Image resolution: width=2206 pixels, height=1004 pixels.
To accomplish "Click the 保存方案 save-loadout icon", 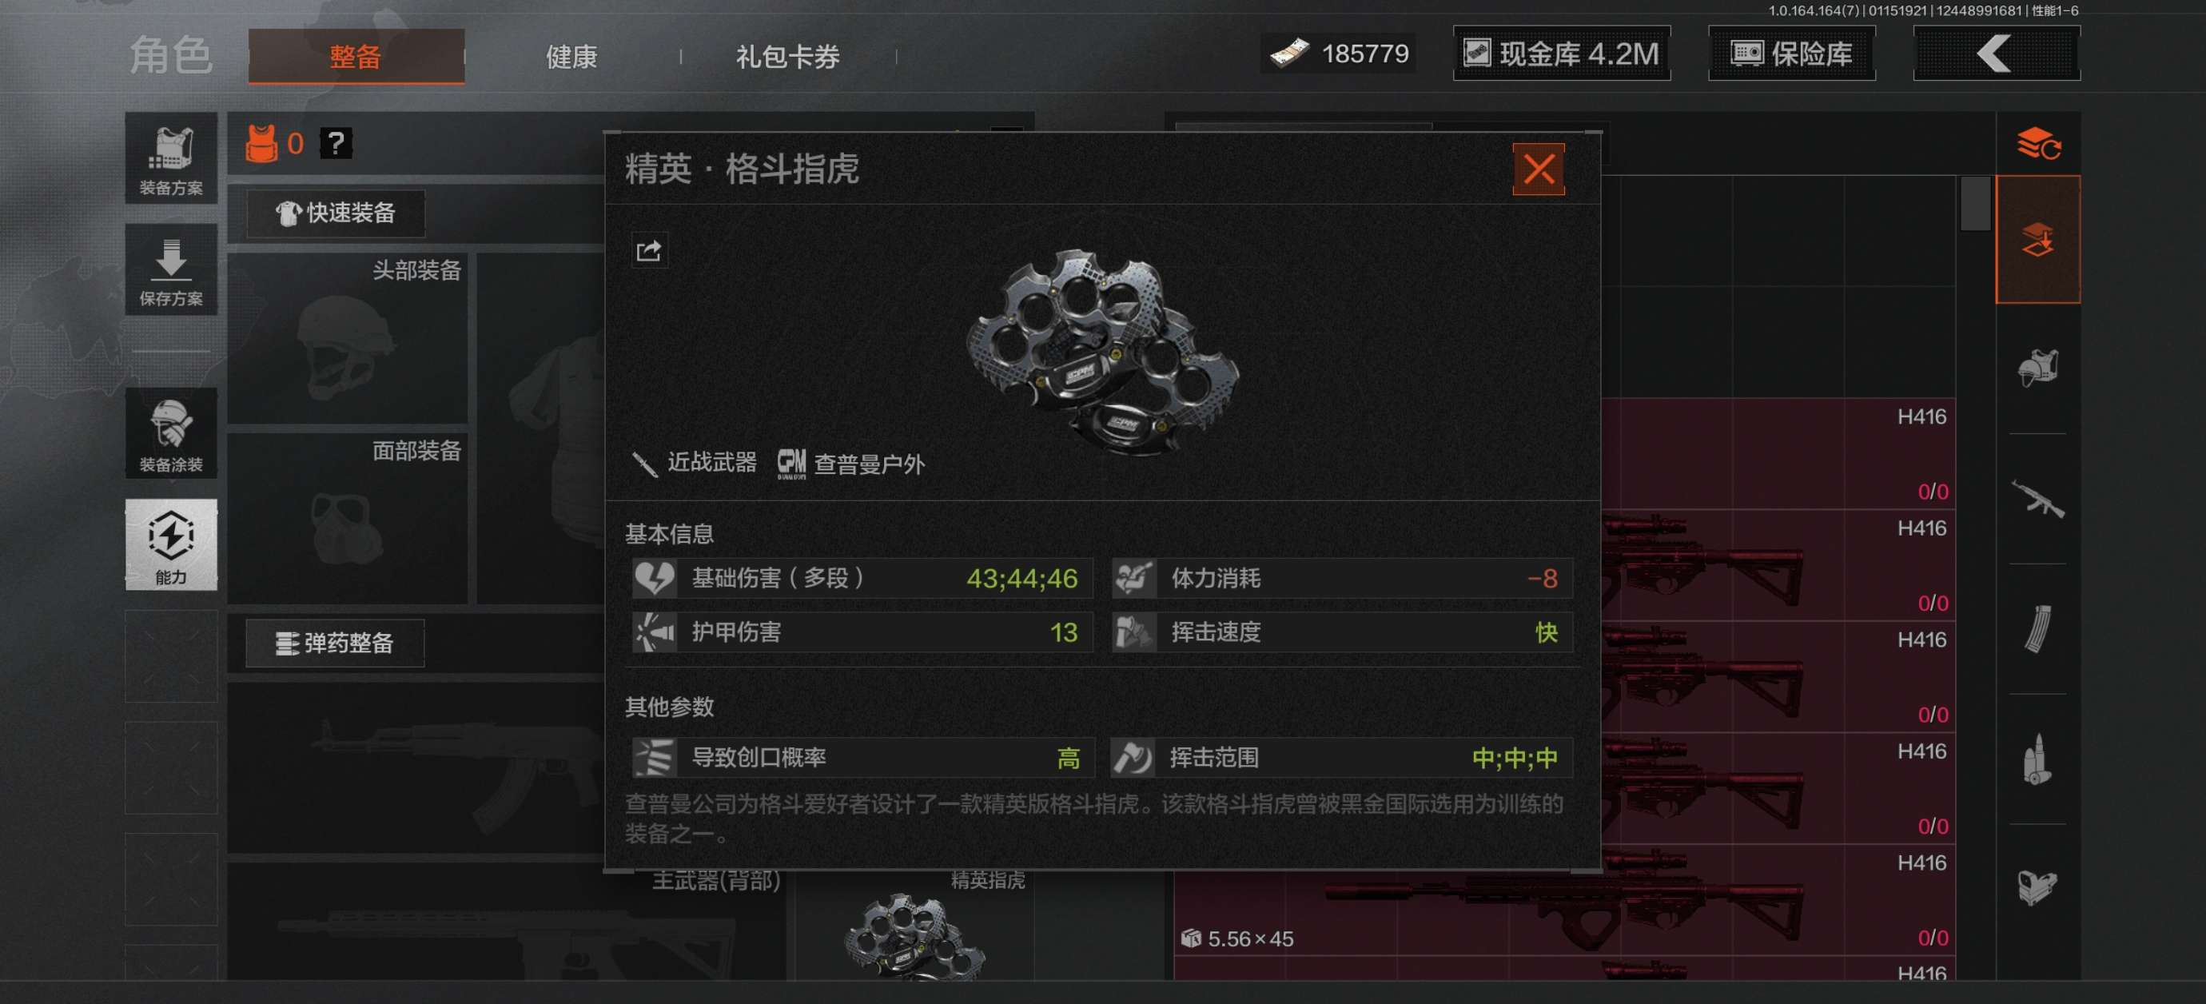I will [171, 270].
